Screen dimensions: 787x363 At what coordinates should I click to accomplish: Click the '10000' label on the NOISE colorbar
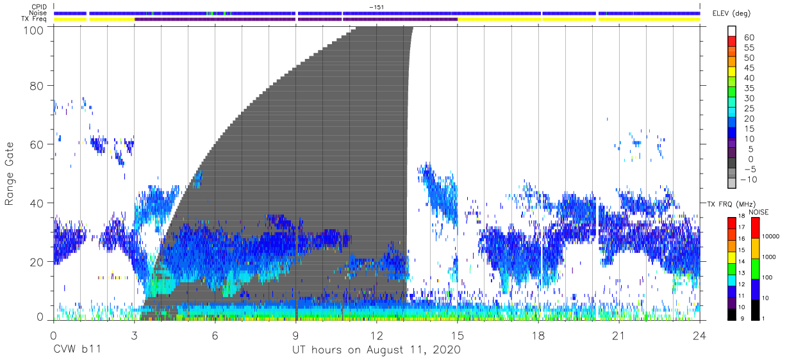point(770,237)
